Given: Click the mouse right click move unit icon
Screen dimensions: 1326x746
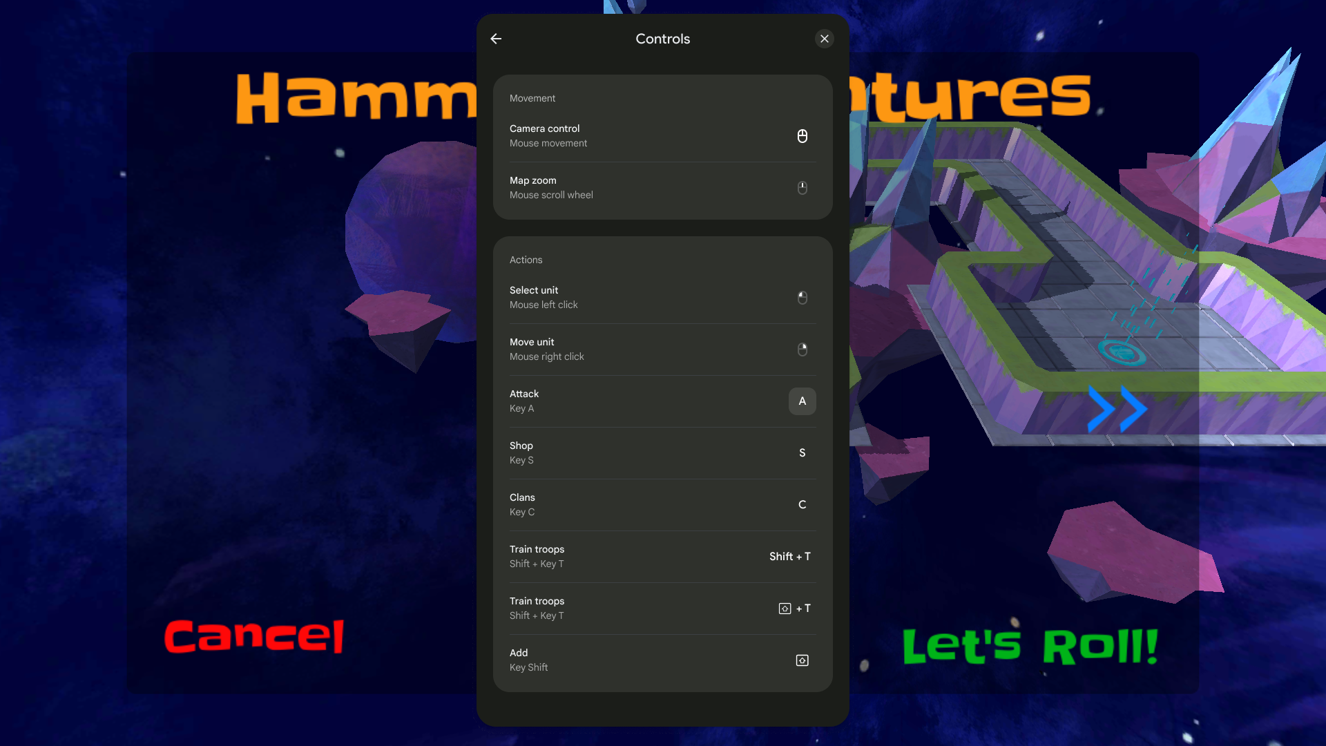Looking at the screenshot, I should 801,349.
